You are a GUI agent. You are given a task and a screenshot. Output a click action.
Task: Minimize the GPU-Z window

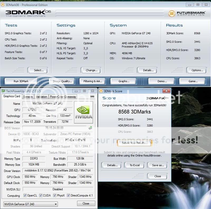(x=76, y=91)
